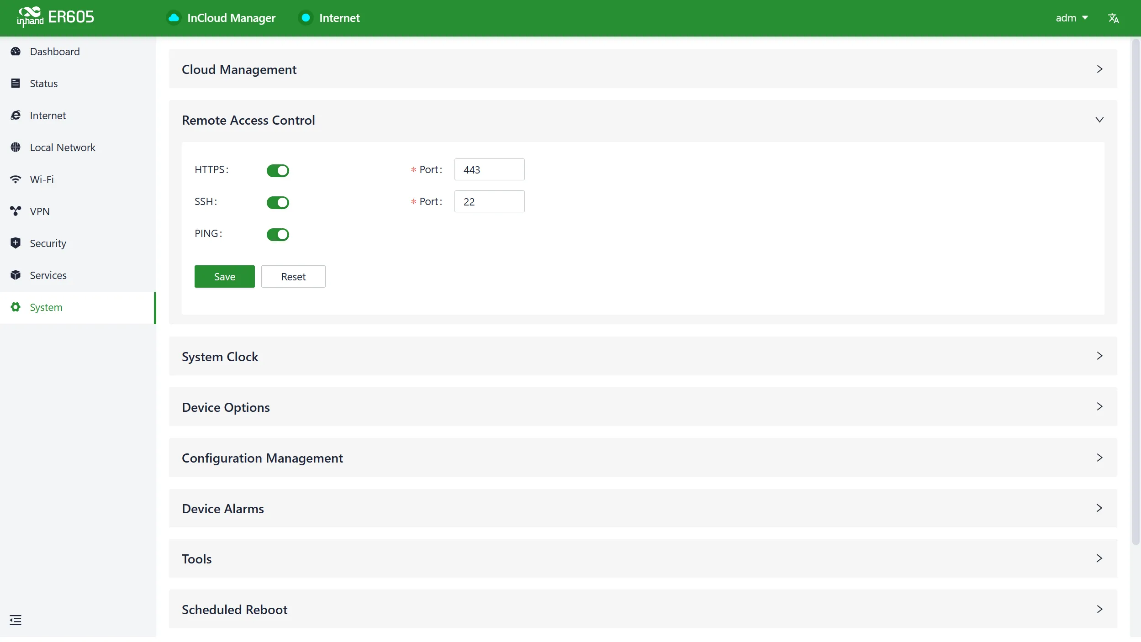
Task: Open the Services menu item
Action: [78, 275]
